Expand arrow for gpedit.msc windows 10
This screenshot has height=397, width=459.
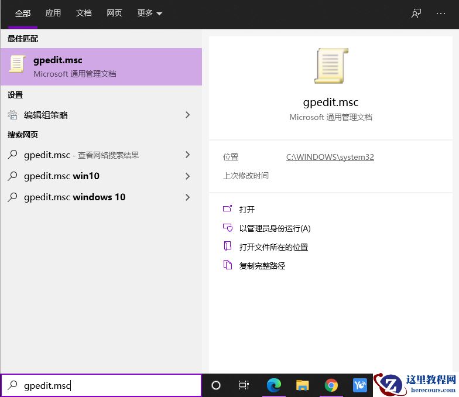[187, 197]
